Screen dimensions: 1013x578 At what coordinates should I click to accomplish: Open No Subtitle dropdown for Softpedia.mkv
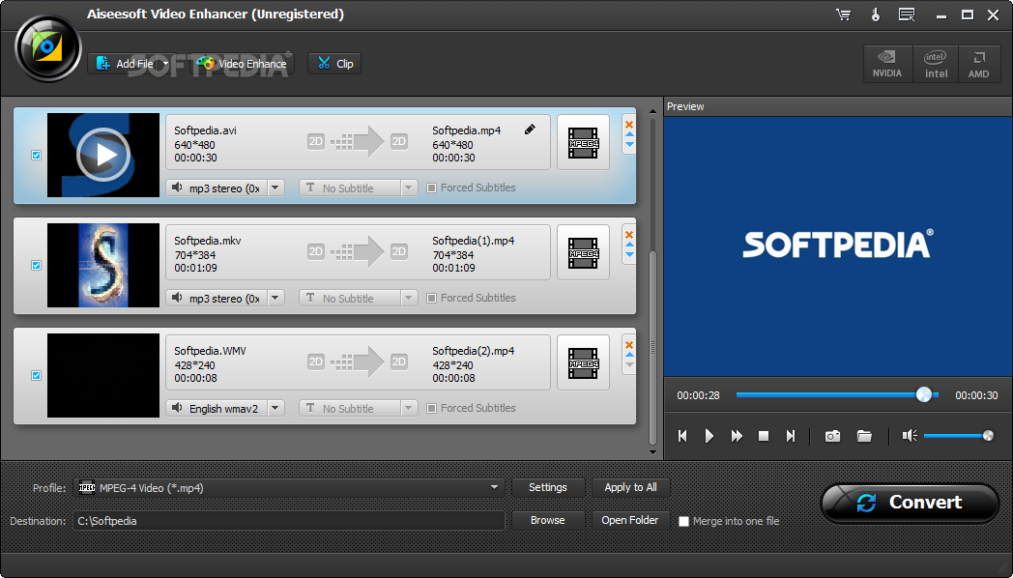(x=408, y=299)
